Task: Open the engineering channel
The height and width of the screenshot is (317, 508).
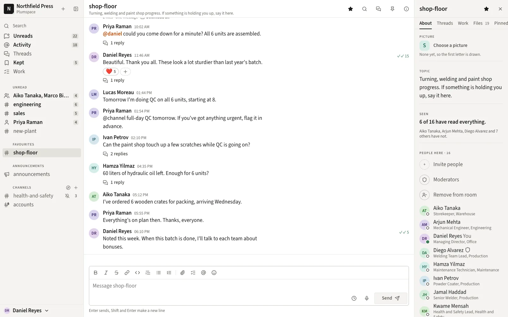Action: click(42, 104)
